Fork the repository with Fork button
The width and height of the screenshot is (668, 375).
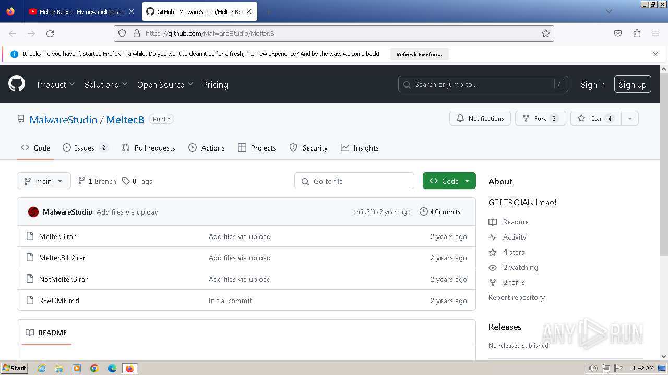coord(540,119)
